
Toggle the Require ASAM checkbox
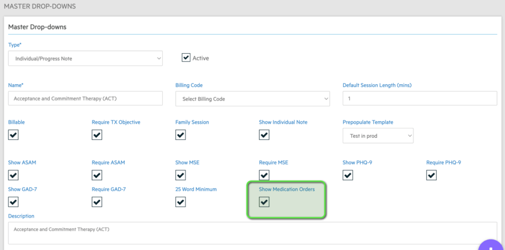[x=97, y=175]
